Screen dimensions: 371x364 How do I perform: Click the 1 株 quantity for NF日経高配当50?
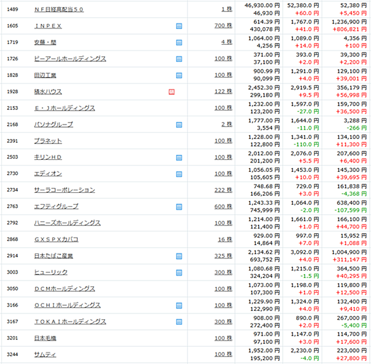227,9
